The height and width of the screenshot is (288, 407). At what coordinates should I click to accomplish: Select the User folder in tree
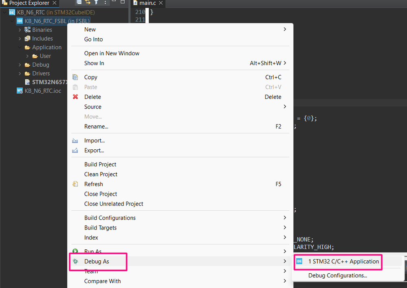tap(45, 56)
